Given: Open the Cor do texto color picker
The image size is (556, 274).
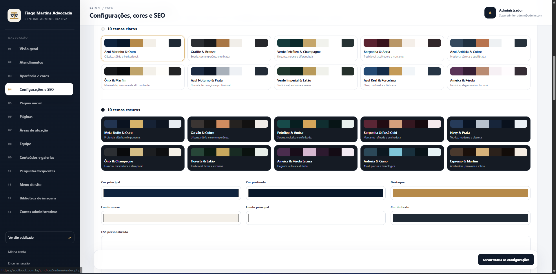Looking at the screenshot, I should (460, 218).
